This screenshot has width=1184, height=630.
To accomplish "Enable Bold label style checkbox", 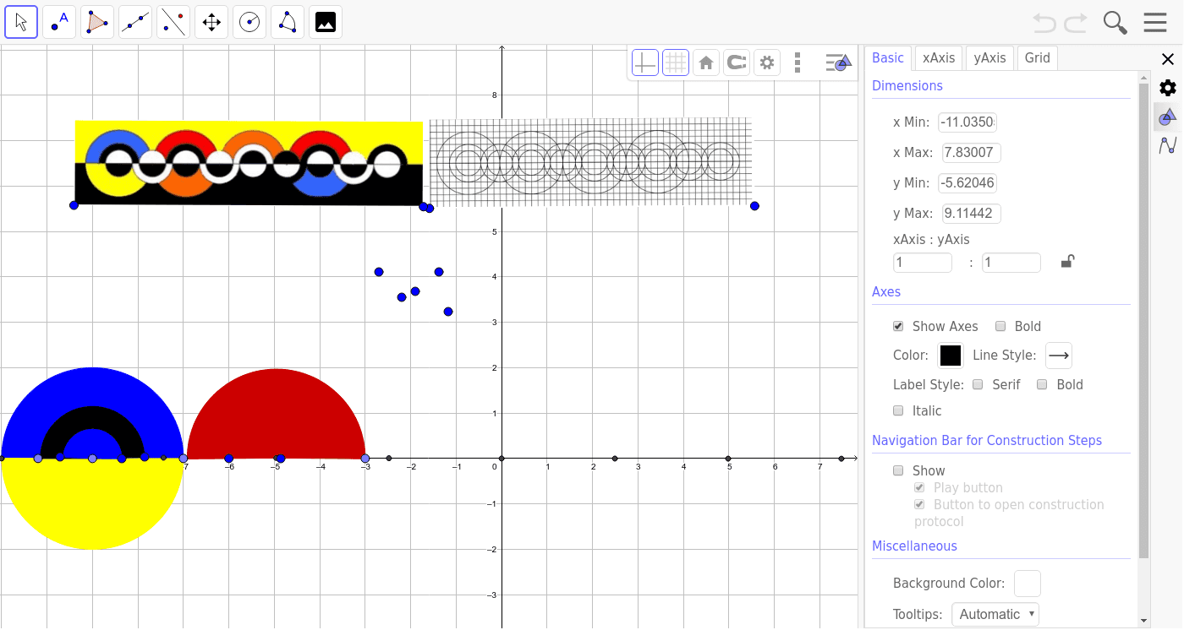I will [1042, 384].
